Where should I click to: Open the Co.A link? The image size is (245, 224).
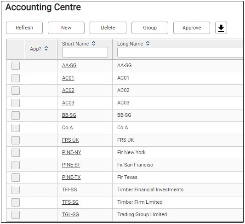68,127
